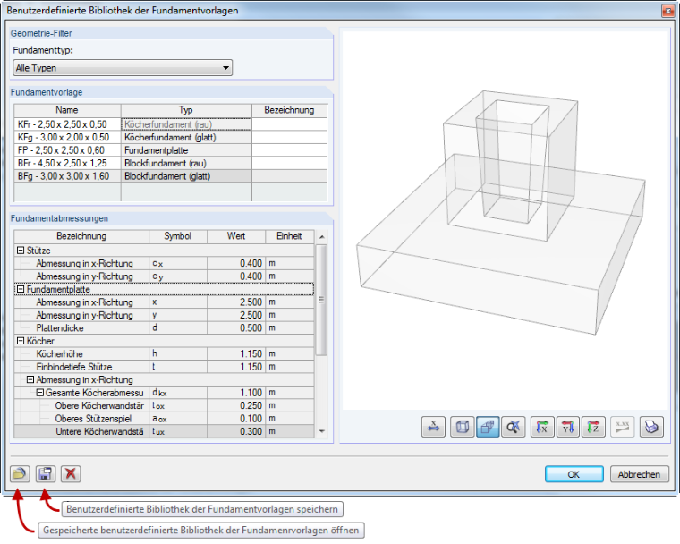Viewport: 680px width, 544px height.
Task: Save the user-defined foundation library
Action: (45, 473)
